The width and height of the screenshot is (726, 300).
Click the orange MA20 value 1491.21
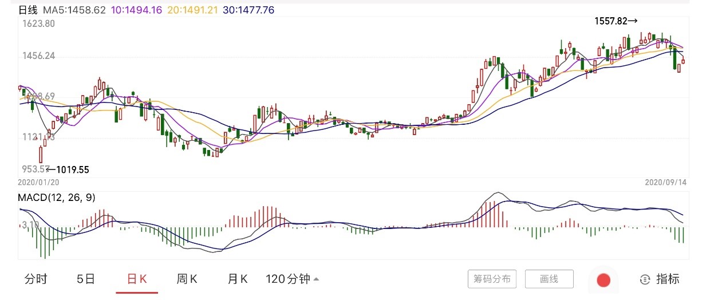coord(192,10)
